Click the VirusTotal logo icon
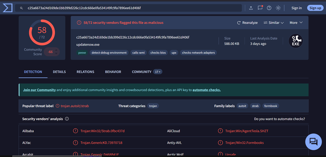326x157 pixels. tap(7, 8)
